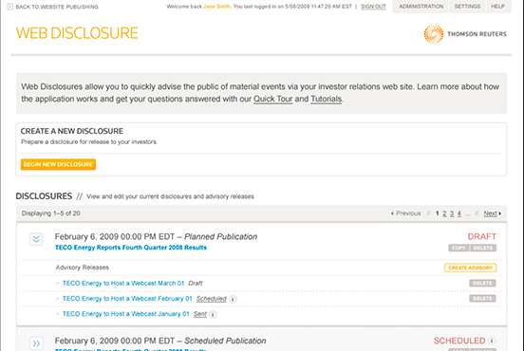Open TECO Energy Webcast February 01 advisory

[127, 299]
